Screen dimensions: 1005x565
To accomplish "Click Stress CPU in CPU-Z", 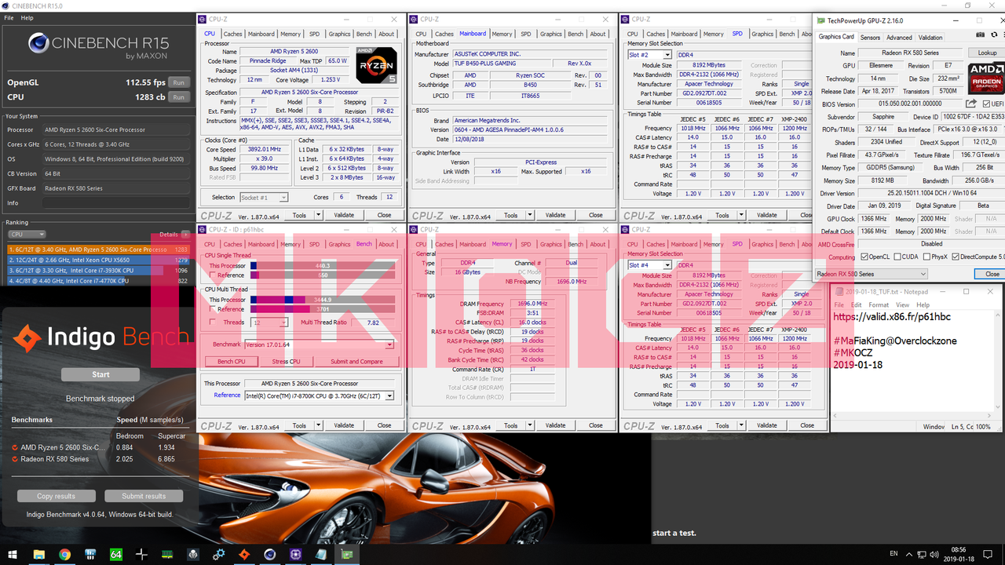I will pyautogui.click(x=286, y=362).
